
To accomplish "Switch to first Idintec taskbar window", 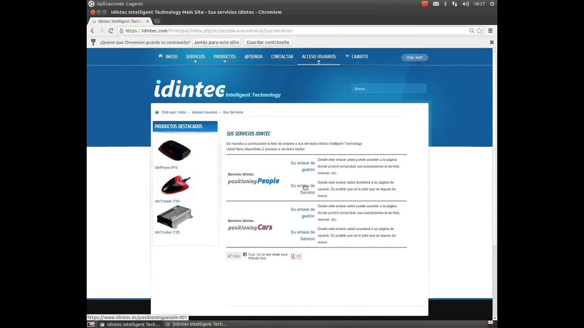I will (x=130, y=324).
